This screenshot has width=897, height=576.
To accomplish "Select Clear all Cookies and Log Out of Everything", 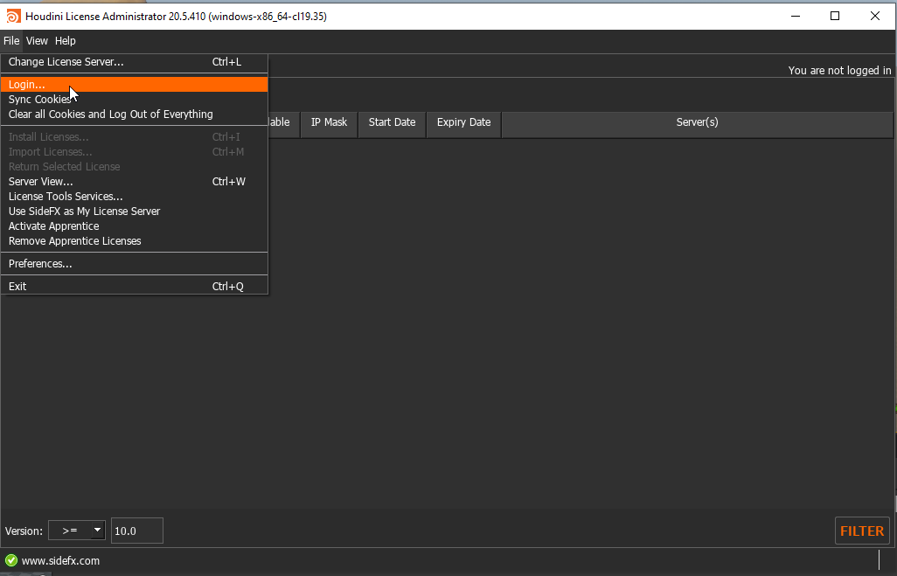I will (135, 115).
